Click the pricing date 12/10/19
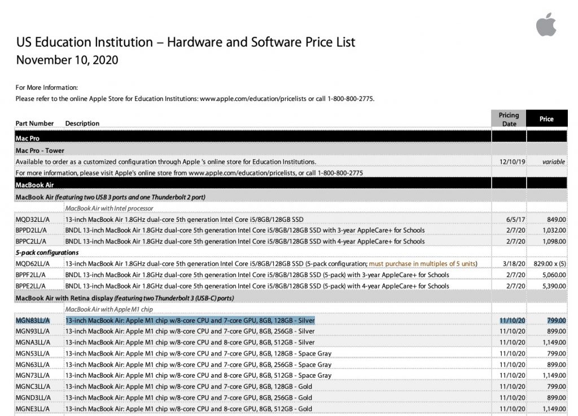The height and width of the screenshot is (416, 578). point(513,162)
